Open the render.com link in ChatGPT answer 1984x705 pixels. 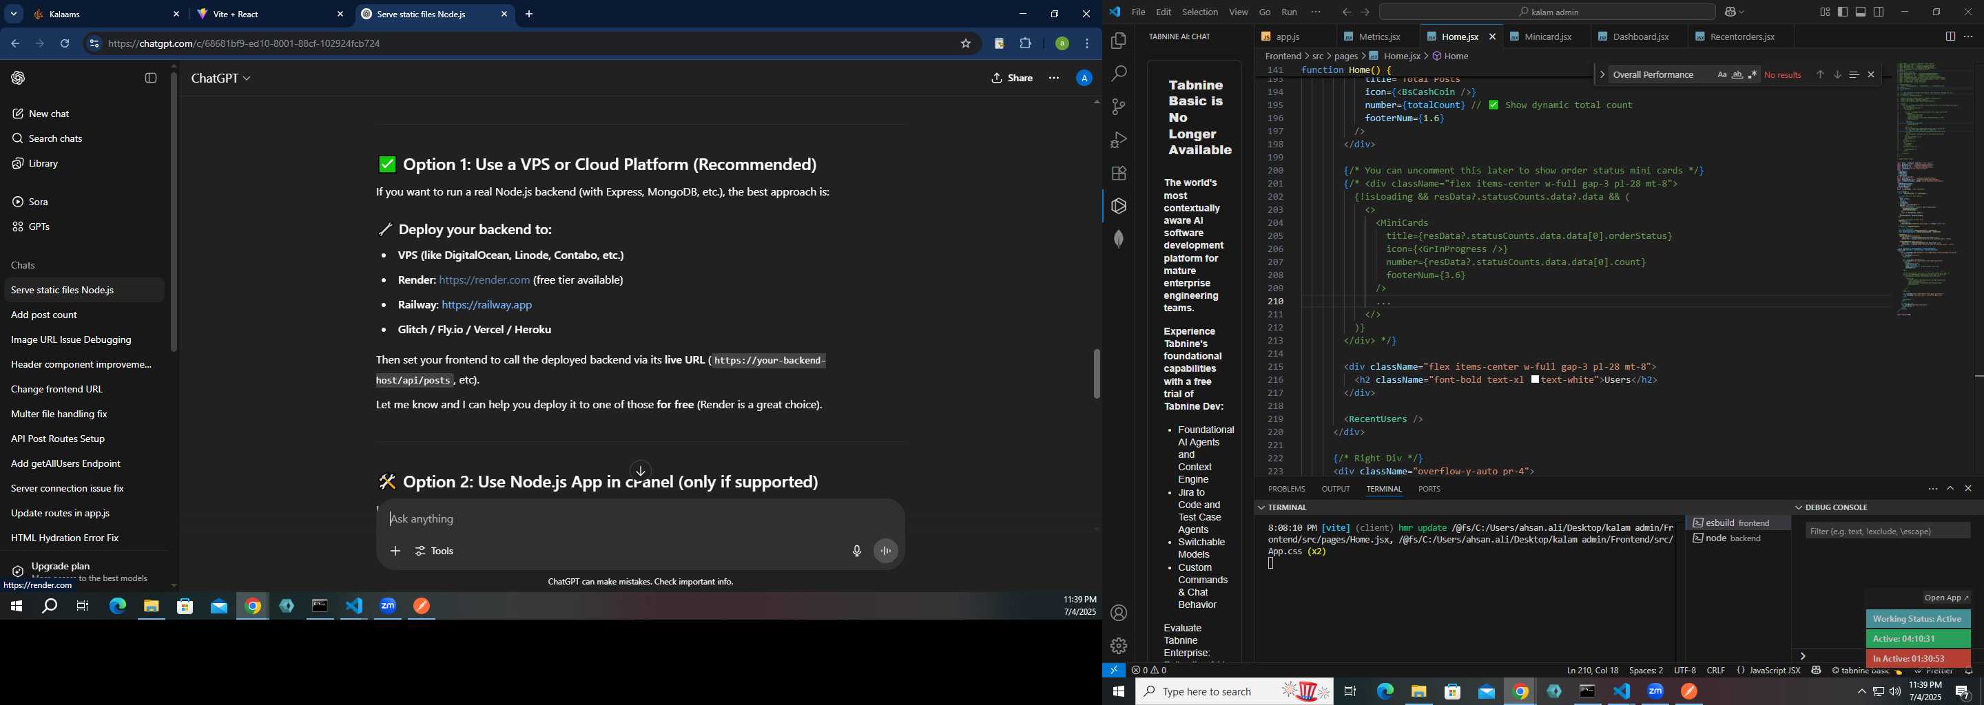coord(484,280)
